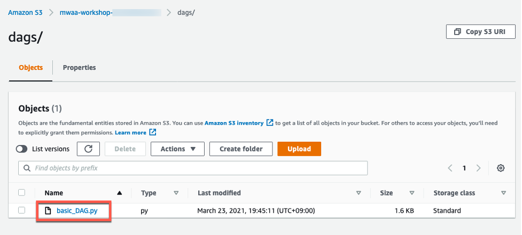Click the Copy S3 URI button
Viewport: 522px width, 235px height.
480,32
